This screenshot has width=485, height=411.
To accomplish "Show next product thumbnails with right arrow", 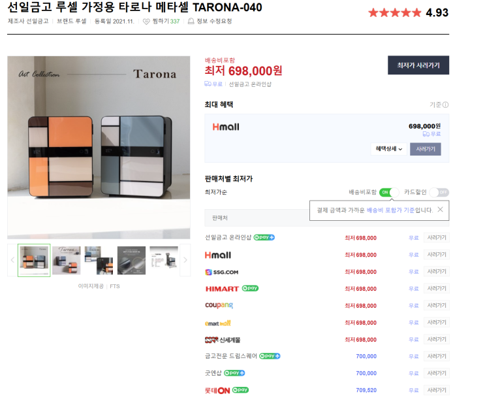I will pos(185,260).
